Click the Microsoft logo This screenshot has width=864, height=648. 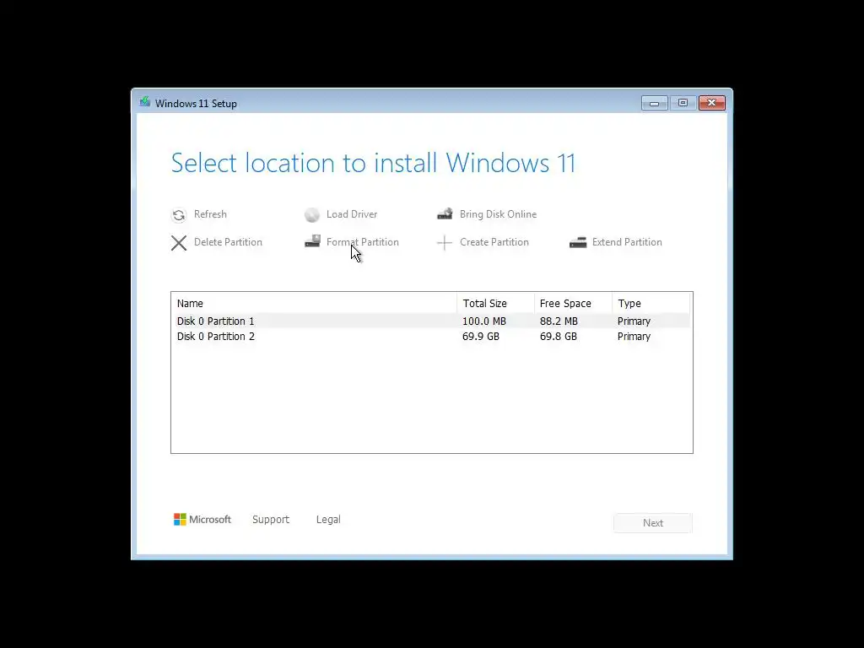click(x=202, y=520)
